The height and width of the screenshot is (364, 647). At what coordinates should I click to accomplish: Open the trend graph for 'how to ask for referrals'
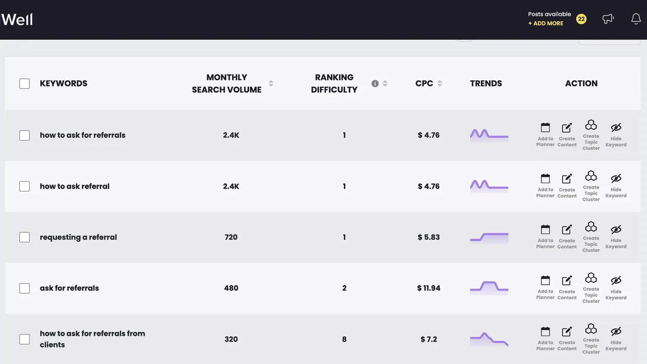tap(489, 135)
